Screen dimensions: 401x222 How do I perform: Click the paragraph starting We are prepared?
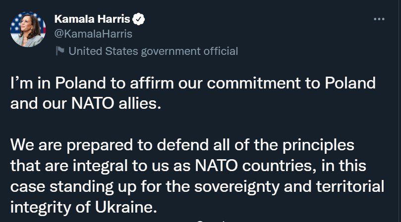click(x=197, y=176)
